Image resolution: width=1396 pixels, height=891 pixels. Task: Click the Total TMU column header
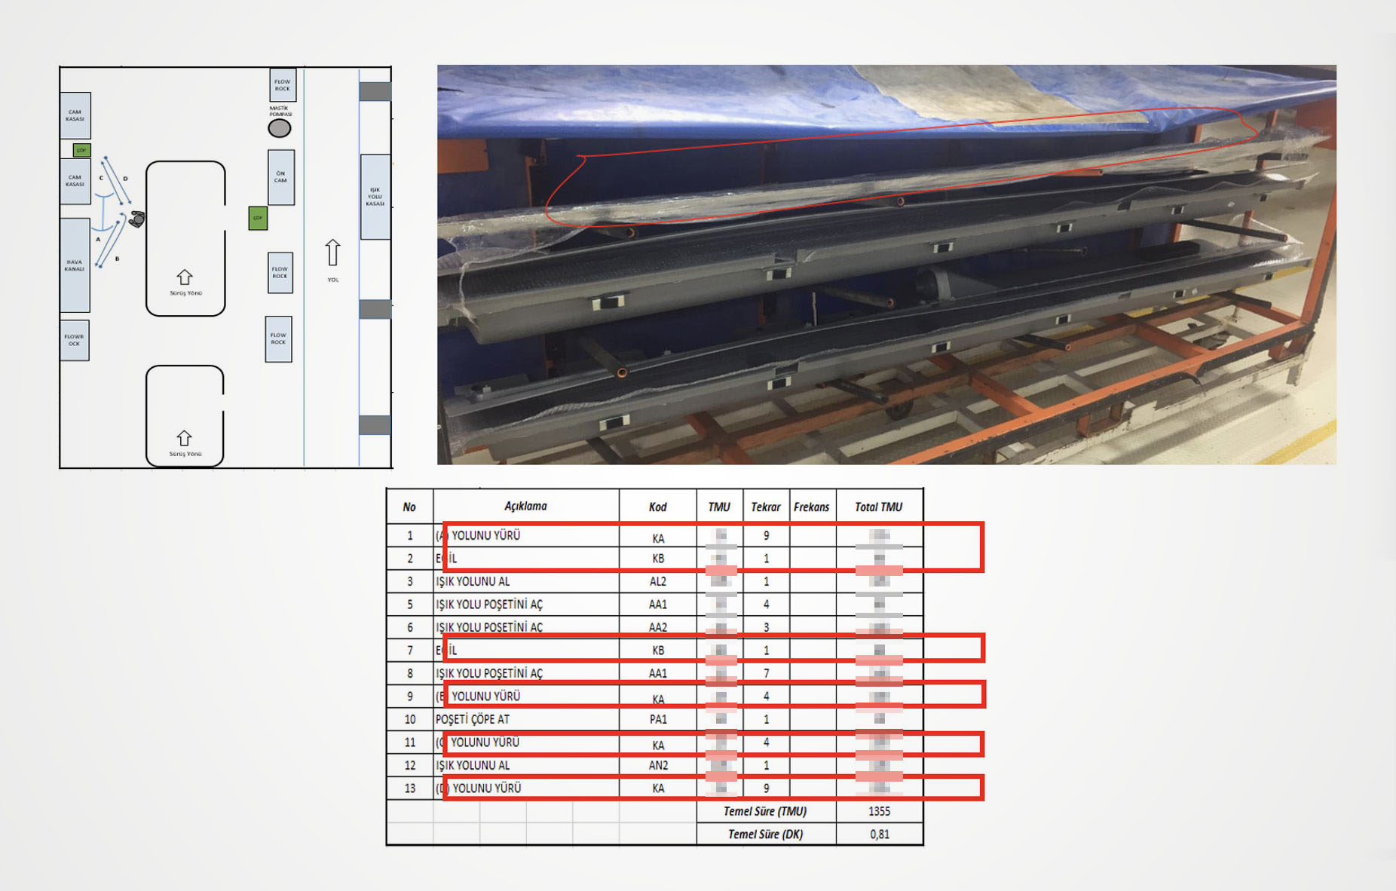(x=878, y=507)
